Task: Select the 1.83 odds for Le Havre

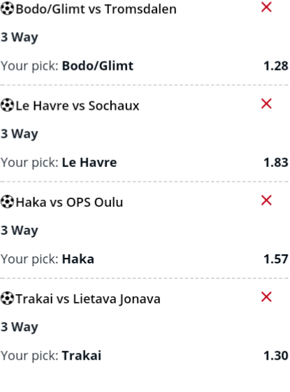Action: [276, 163]
